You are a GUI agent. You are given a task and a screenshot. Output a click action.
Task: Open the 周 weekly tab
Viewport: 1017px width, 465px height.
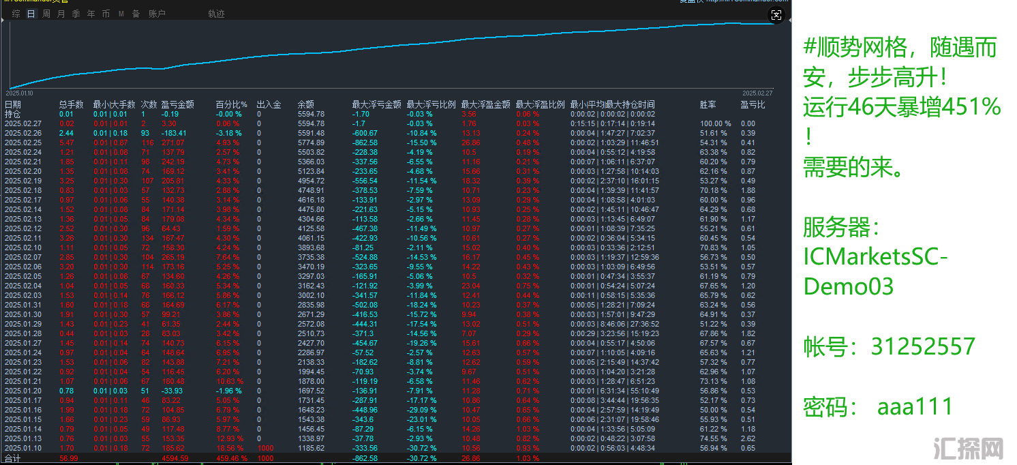(46, 14)
